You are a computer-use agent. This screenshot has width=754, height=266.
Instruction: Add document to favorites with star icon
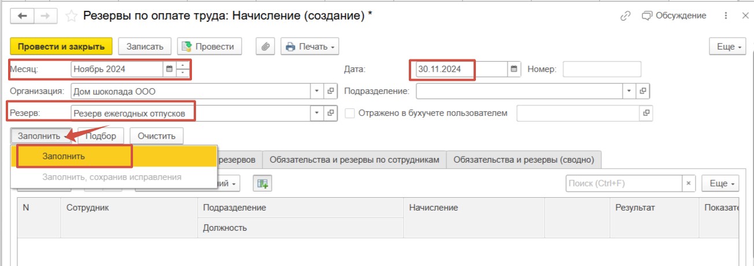click(71, 16)
